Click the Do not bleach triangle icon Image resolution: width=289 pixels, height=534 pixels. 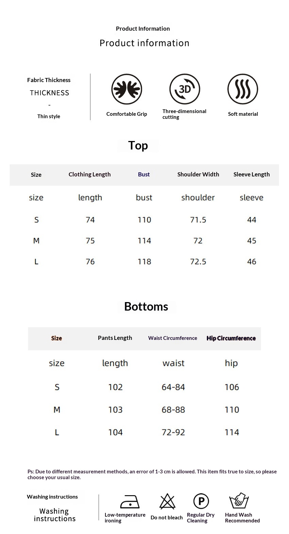[x=167, y=501]
